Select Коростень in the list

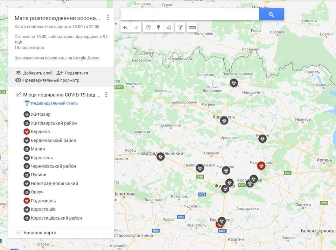42,158
